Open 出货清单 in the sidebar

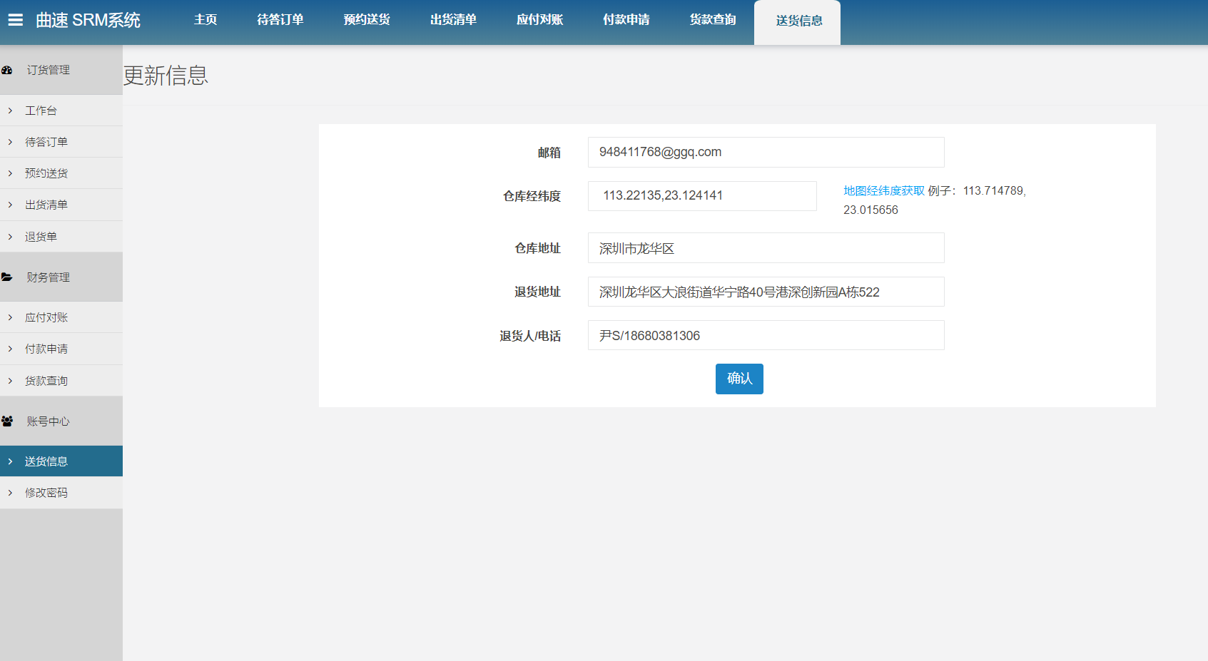pyautogui.click(x=61, y=205)
